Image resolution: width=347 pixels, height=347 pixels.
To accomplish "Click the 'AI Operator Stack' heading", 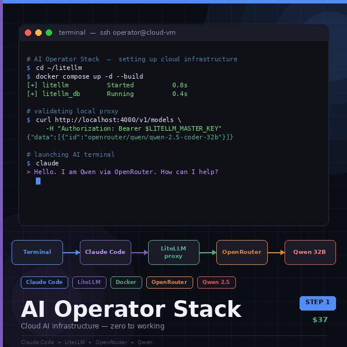I will tap(131, 309).
